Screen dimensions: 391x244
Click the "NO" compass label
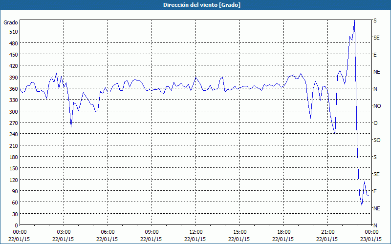tap(377, 106)
